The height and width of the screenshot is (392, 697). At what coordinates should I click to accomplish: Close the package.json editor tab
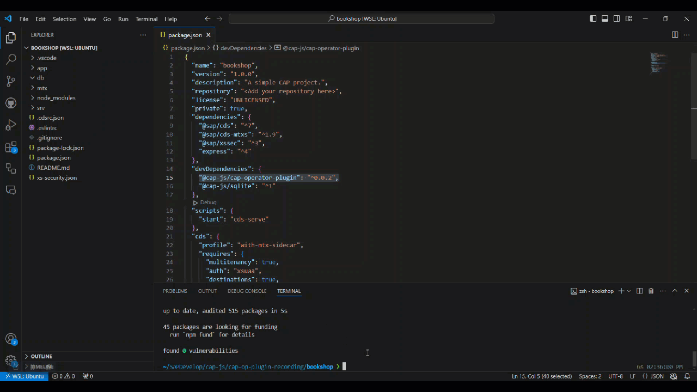pos(208,35)
